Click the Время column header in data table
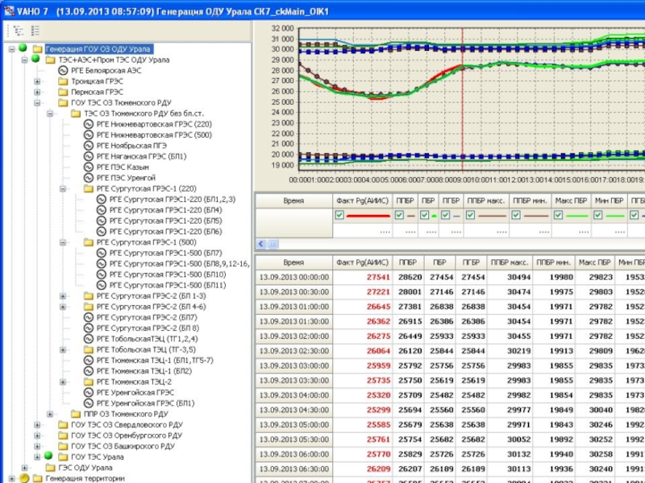645x483 pixels. (293, 262)
